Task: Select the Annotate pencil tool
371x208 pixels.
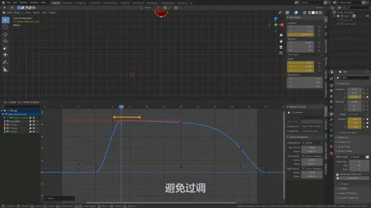Action: point(5,63)
